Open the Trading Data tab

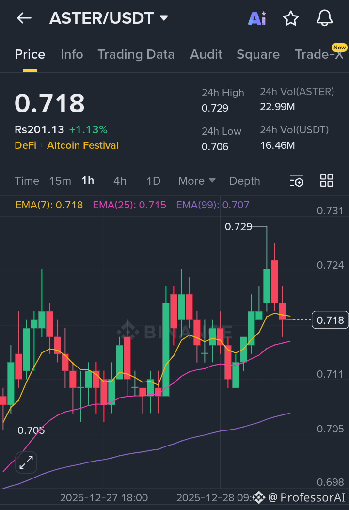(x=136, y=54)
